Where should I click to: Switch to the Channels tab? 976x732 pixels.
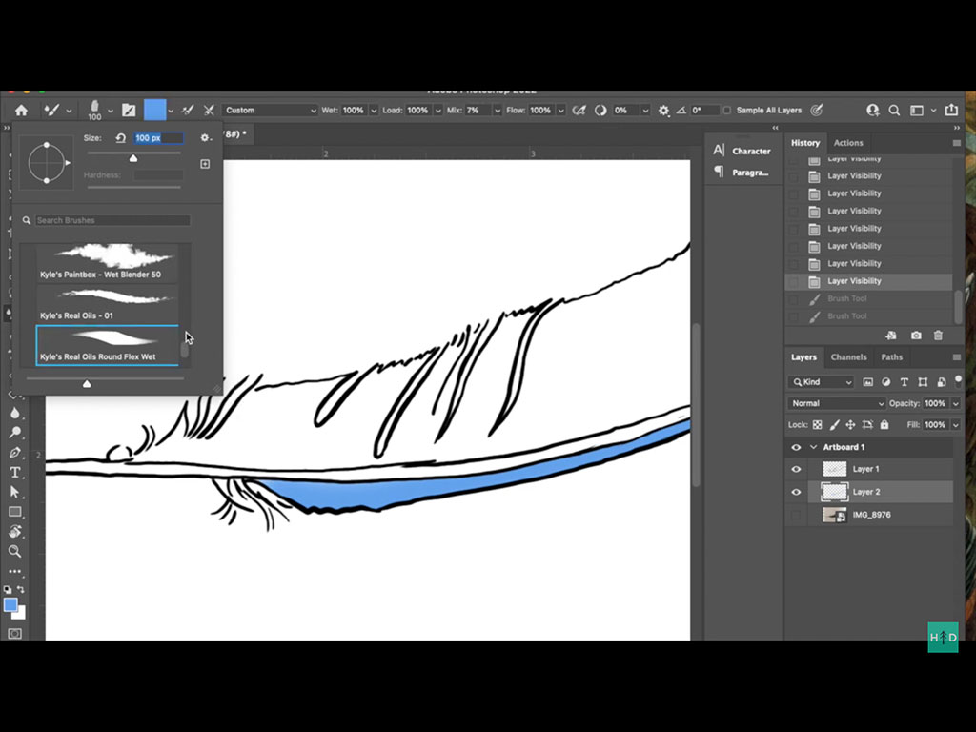click(848, 356)
